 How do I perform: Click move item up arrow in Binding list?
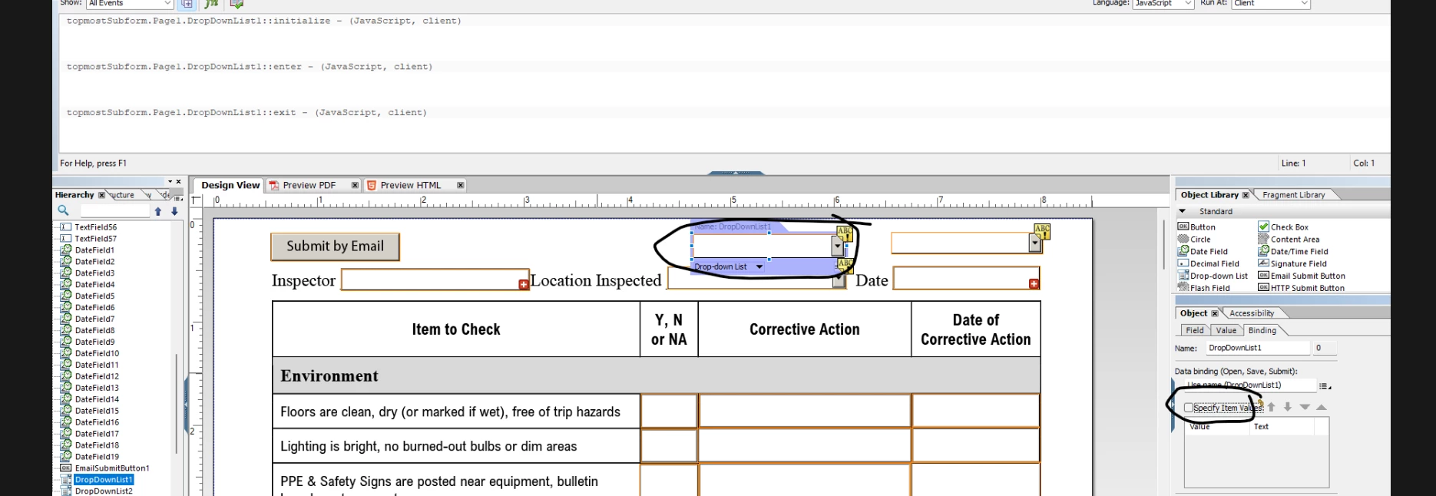point(1271,407)
